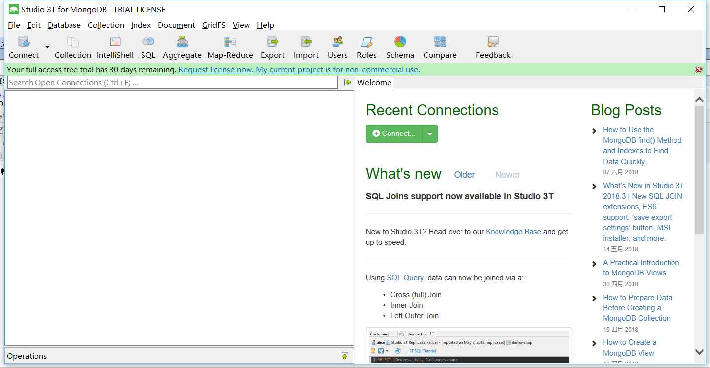Click the Import toolbar icon
This screenshot has width=710, height=368.
(x=306, y=42)
